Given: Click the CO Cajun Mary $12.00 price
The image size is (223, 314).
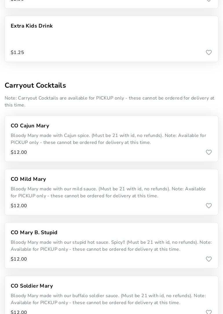Looking at the screenshot, I should tap(19, 152).
